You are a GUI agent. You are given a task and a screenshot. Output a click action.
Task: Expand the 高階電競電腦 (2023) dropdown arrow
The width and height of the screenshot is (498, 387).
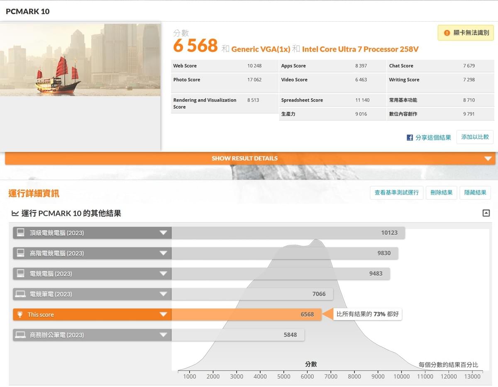(163, 253)
